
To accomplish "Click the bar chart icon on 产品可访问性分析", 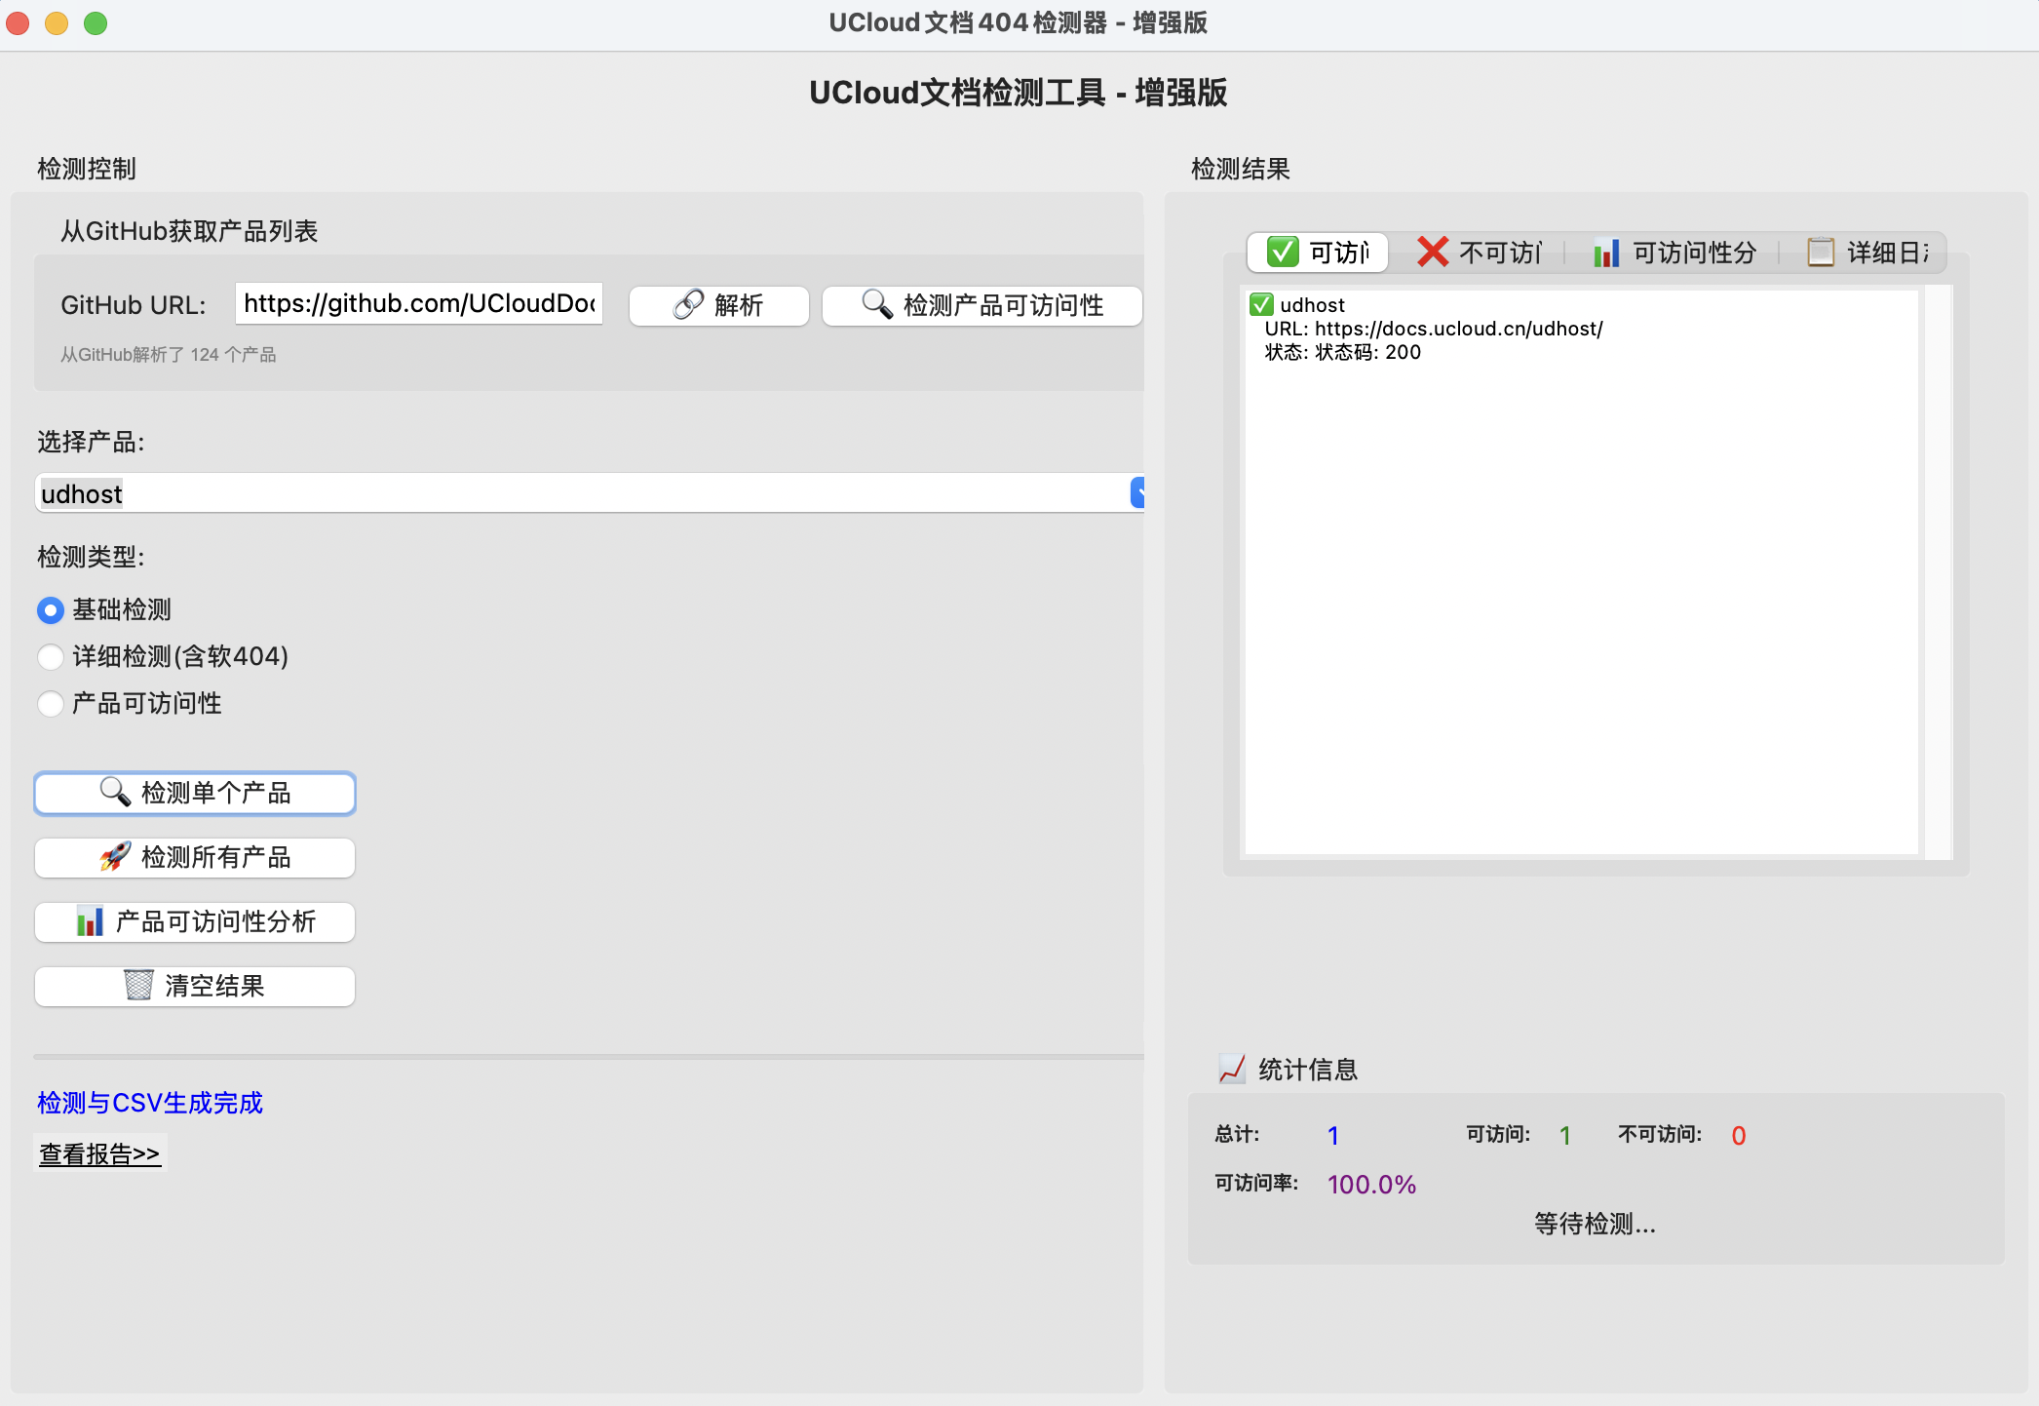I will [90, 920].
